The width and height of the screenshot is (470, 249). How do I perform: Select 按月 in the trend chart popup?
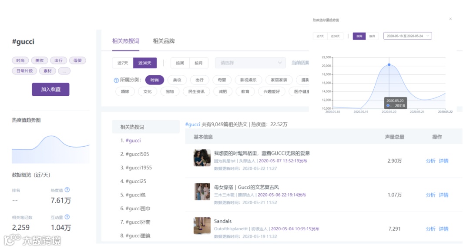(372, 36)
